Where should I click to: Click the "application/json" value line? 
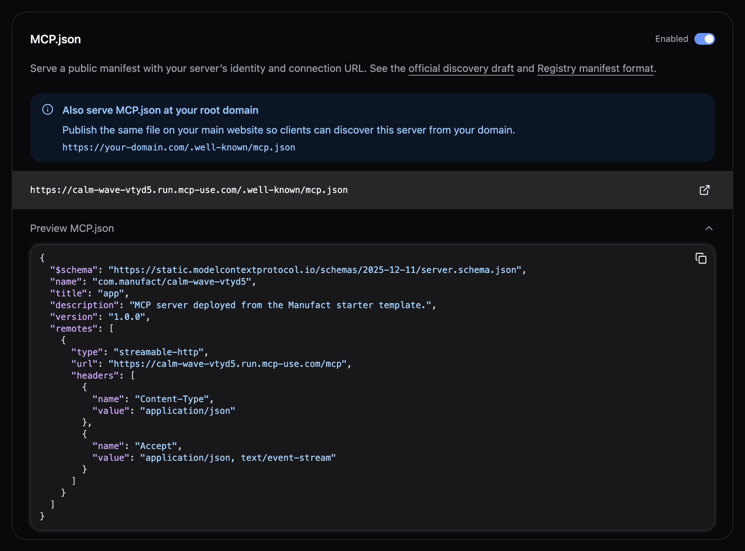164,411
